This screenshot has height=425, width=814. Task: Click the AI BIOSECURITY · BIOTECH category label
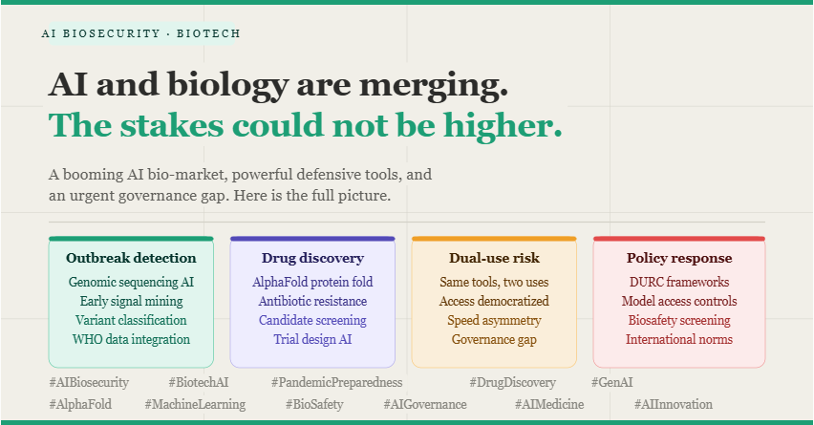pos(141,33)
